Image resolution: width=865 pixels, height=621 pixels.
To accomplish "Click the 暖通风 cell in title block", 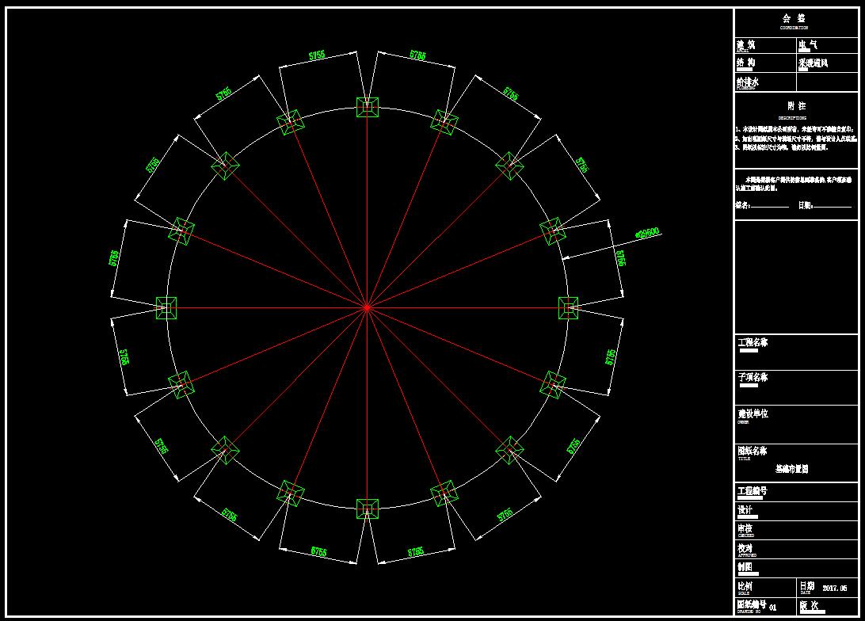I will click(814, 63).
